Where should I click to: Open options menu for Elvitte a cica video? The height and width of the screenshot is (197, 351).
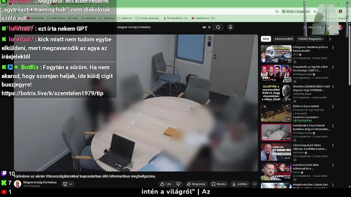tap(333, 106)
